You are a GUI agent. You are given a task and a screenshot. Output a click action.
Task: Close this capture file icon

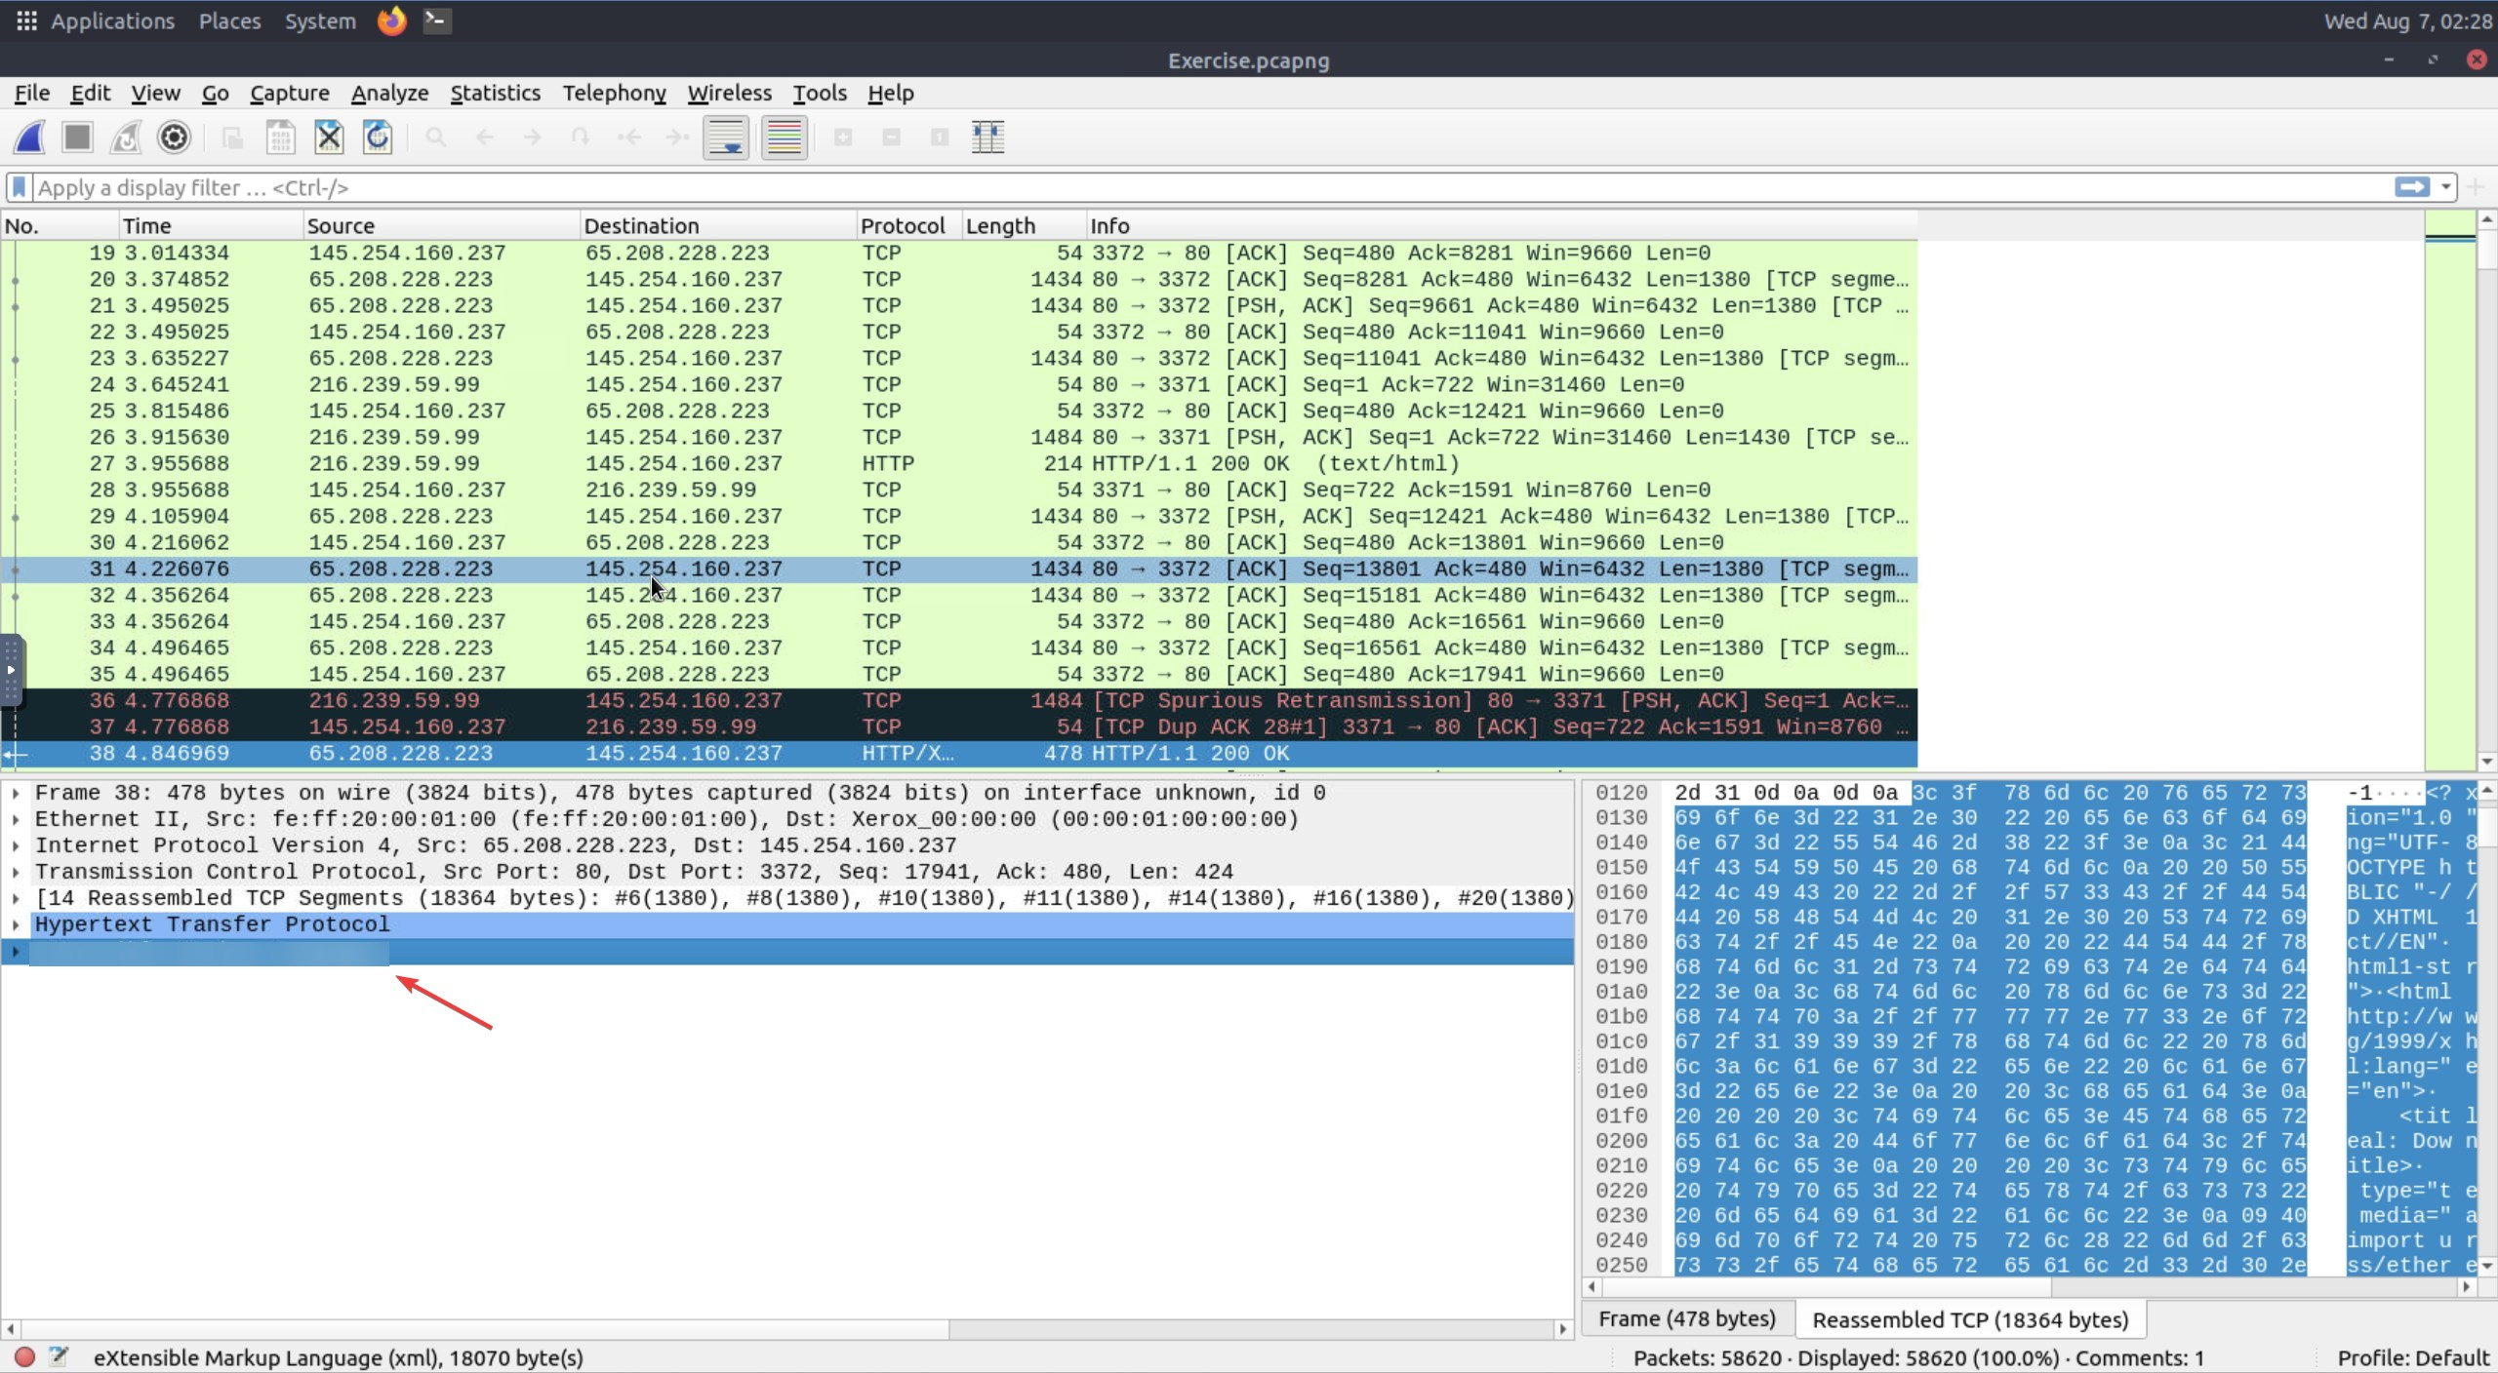tap(329, 137)
